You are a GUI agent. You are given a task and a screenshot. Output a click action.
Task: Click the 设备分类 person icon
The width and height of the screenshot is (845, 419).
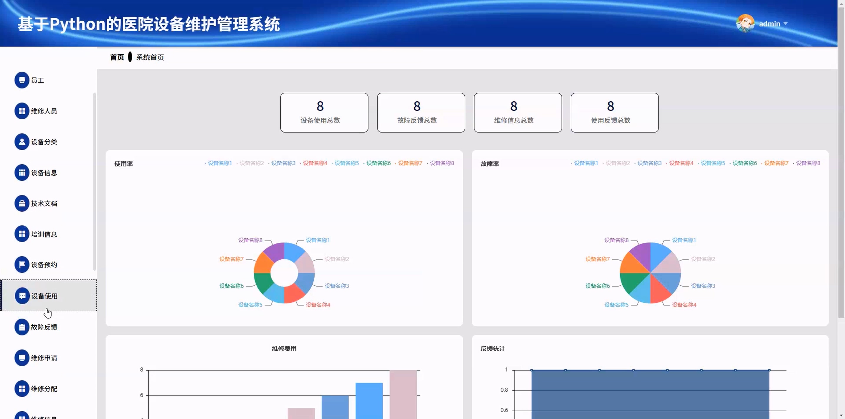click(22, 142)
